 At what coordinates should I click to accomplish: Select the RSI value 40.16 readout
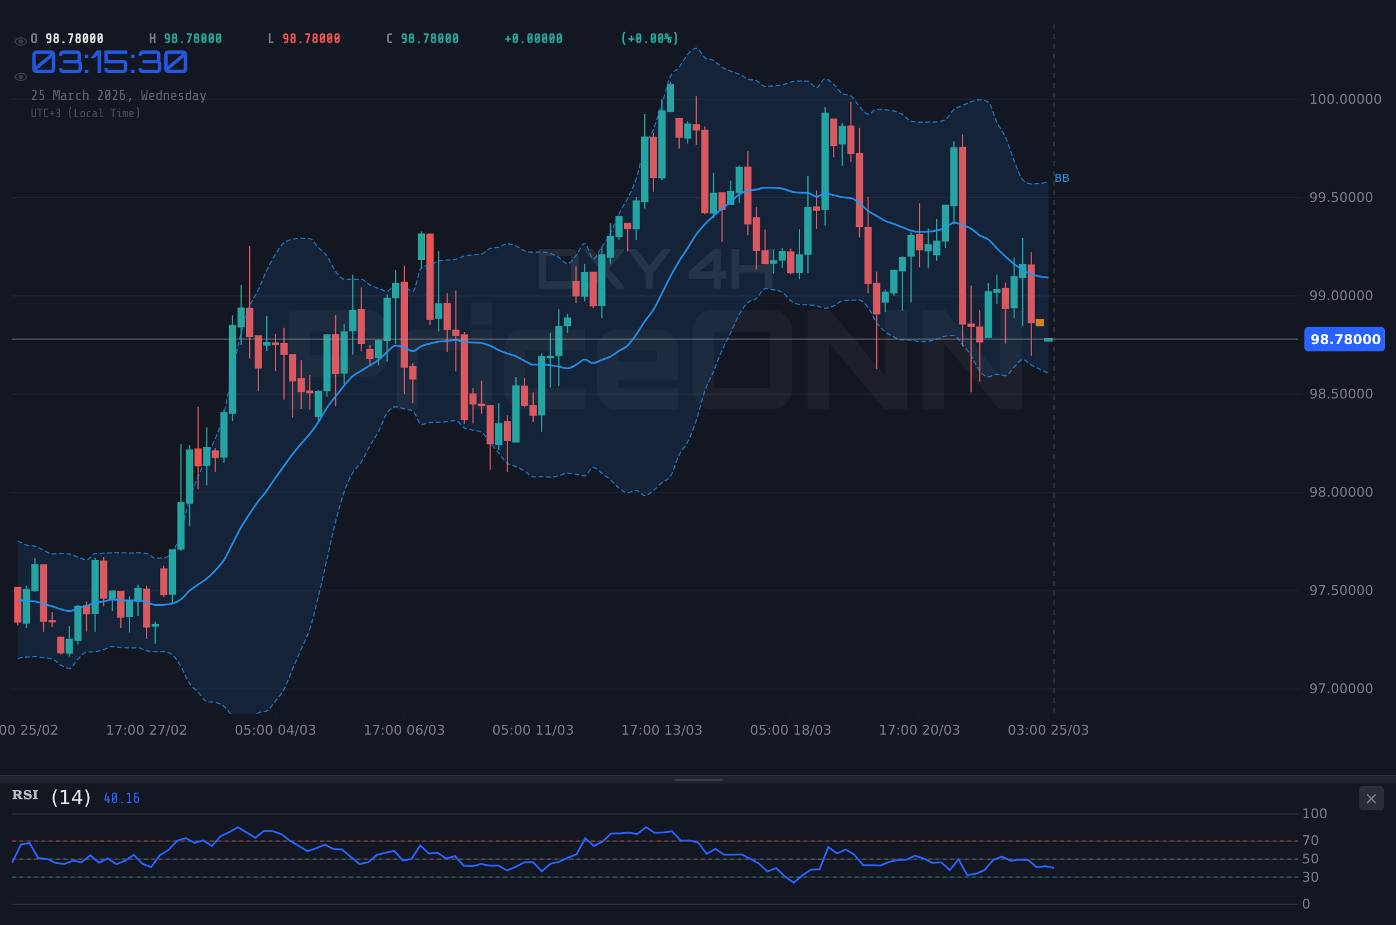[x=120, y=797]
